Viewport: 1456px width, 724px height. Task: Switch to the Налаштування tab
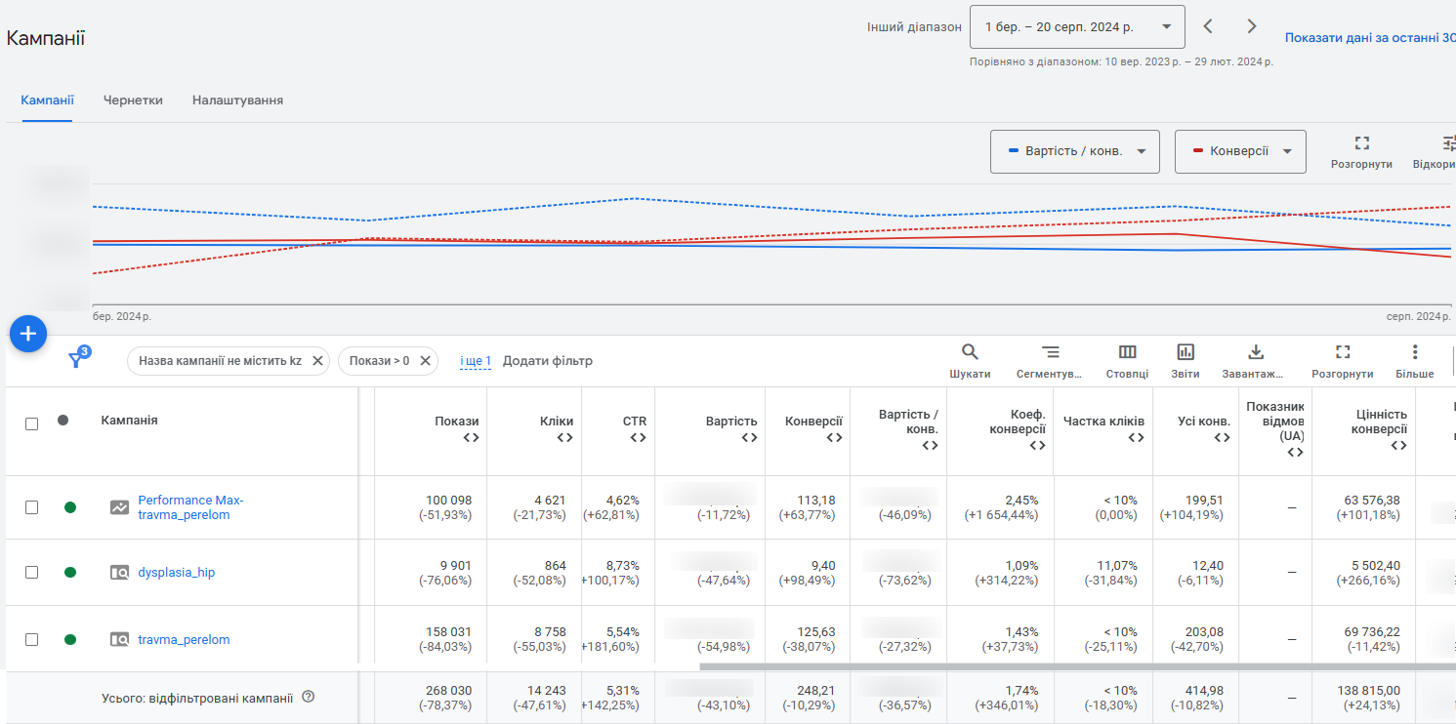237,101
